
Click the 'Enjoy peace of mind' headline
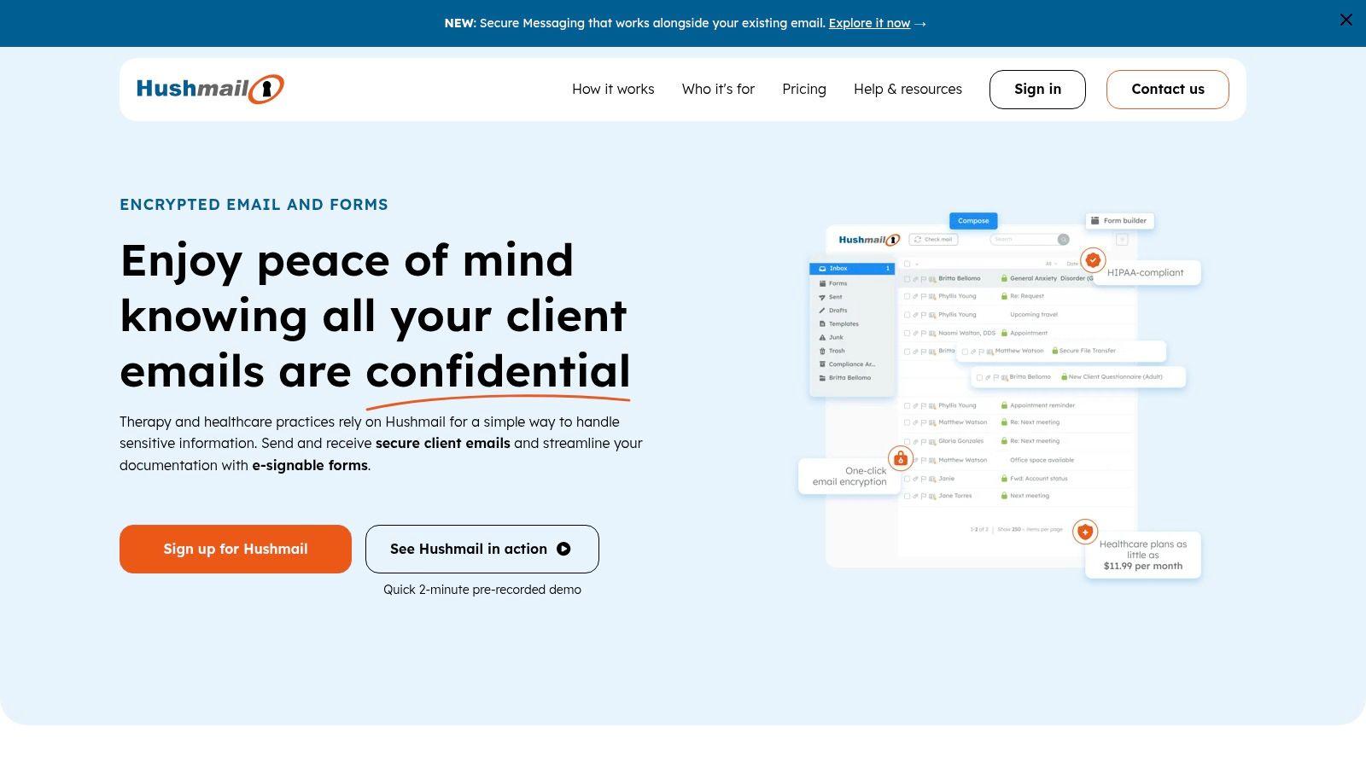[376, 315]
